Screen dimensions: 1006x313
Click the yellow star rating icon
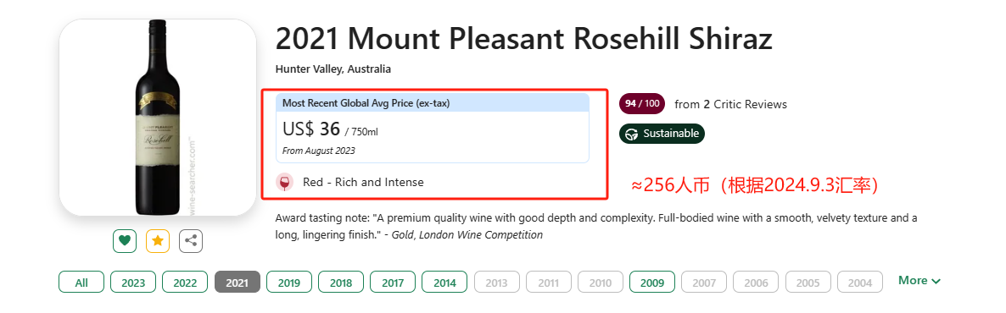157,240
